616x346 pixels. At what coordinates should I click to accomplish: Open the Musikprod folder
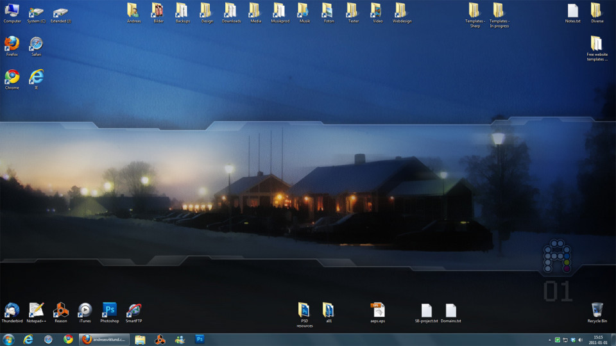[x=280, y=13]
